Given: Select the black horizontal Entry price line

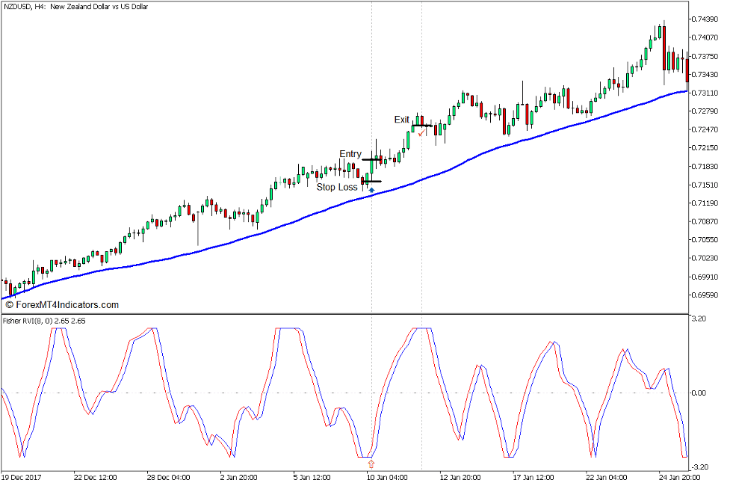Looking at the screenshot, I should (372, 159).
